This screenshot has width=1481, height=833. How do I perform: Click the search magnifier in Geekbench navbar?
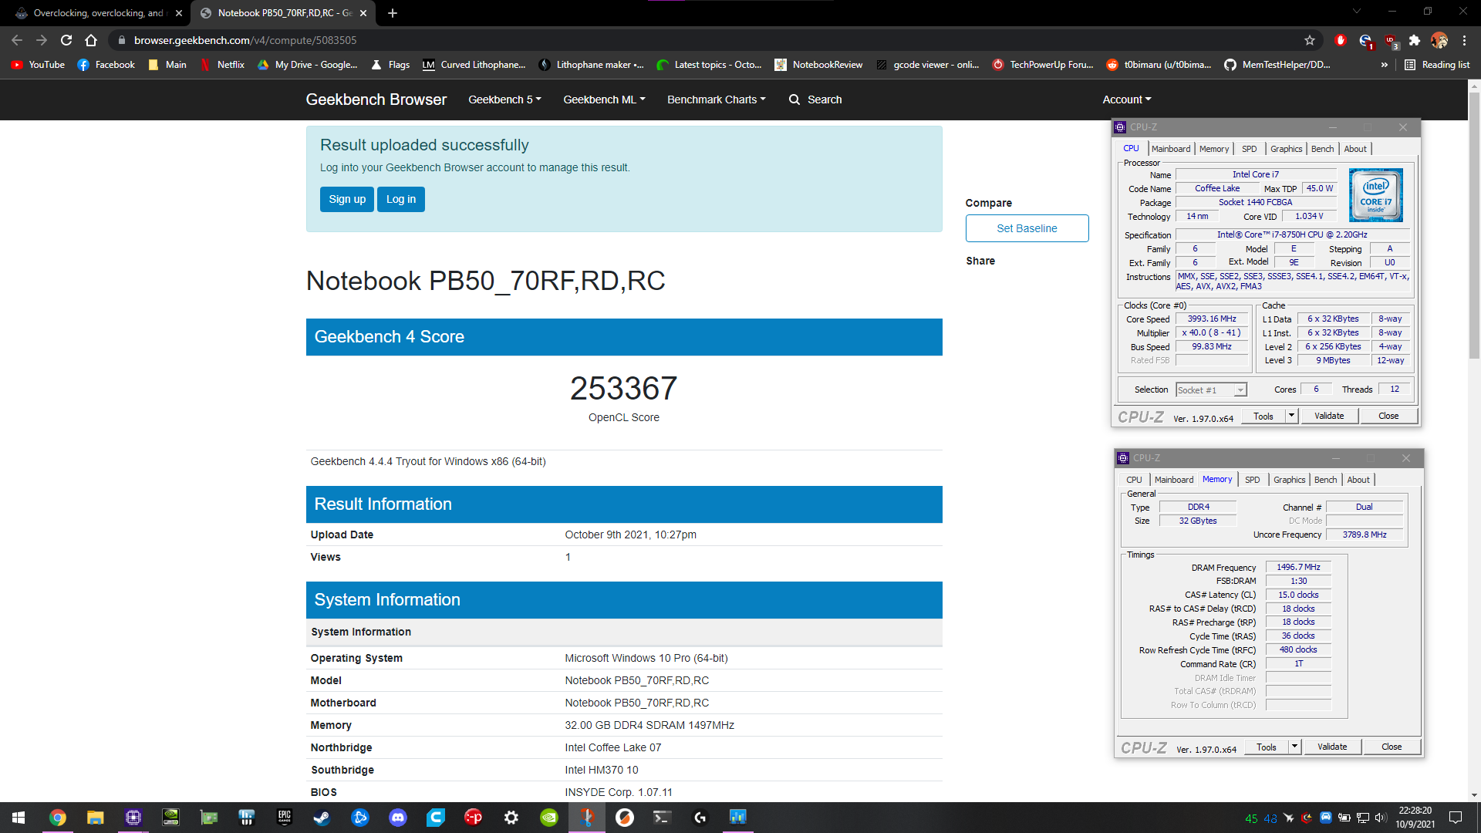point(794,99)
